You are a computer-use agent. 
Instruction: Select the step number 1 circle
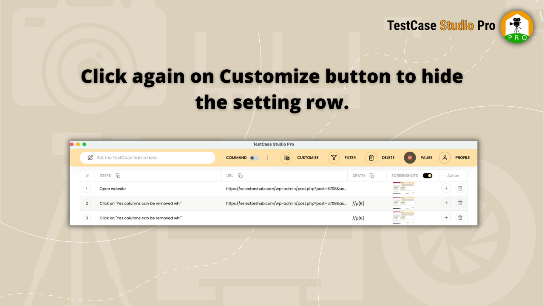coord(87,188)
